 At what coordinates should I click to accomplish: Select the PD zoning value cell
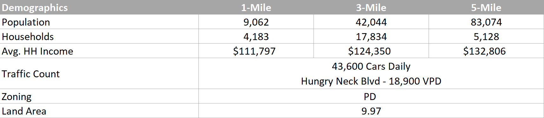pyautogui.click(x=371, y=96)
